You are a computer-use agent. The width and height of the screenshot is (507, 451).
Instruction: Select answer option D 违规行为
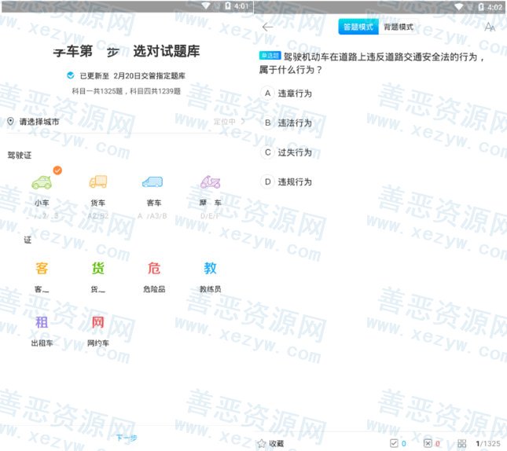tap(288, 181)
